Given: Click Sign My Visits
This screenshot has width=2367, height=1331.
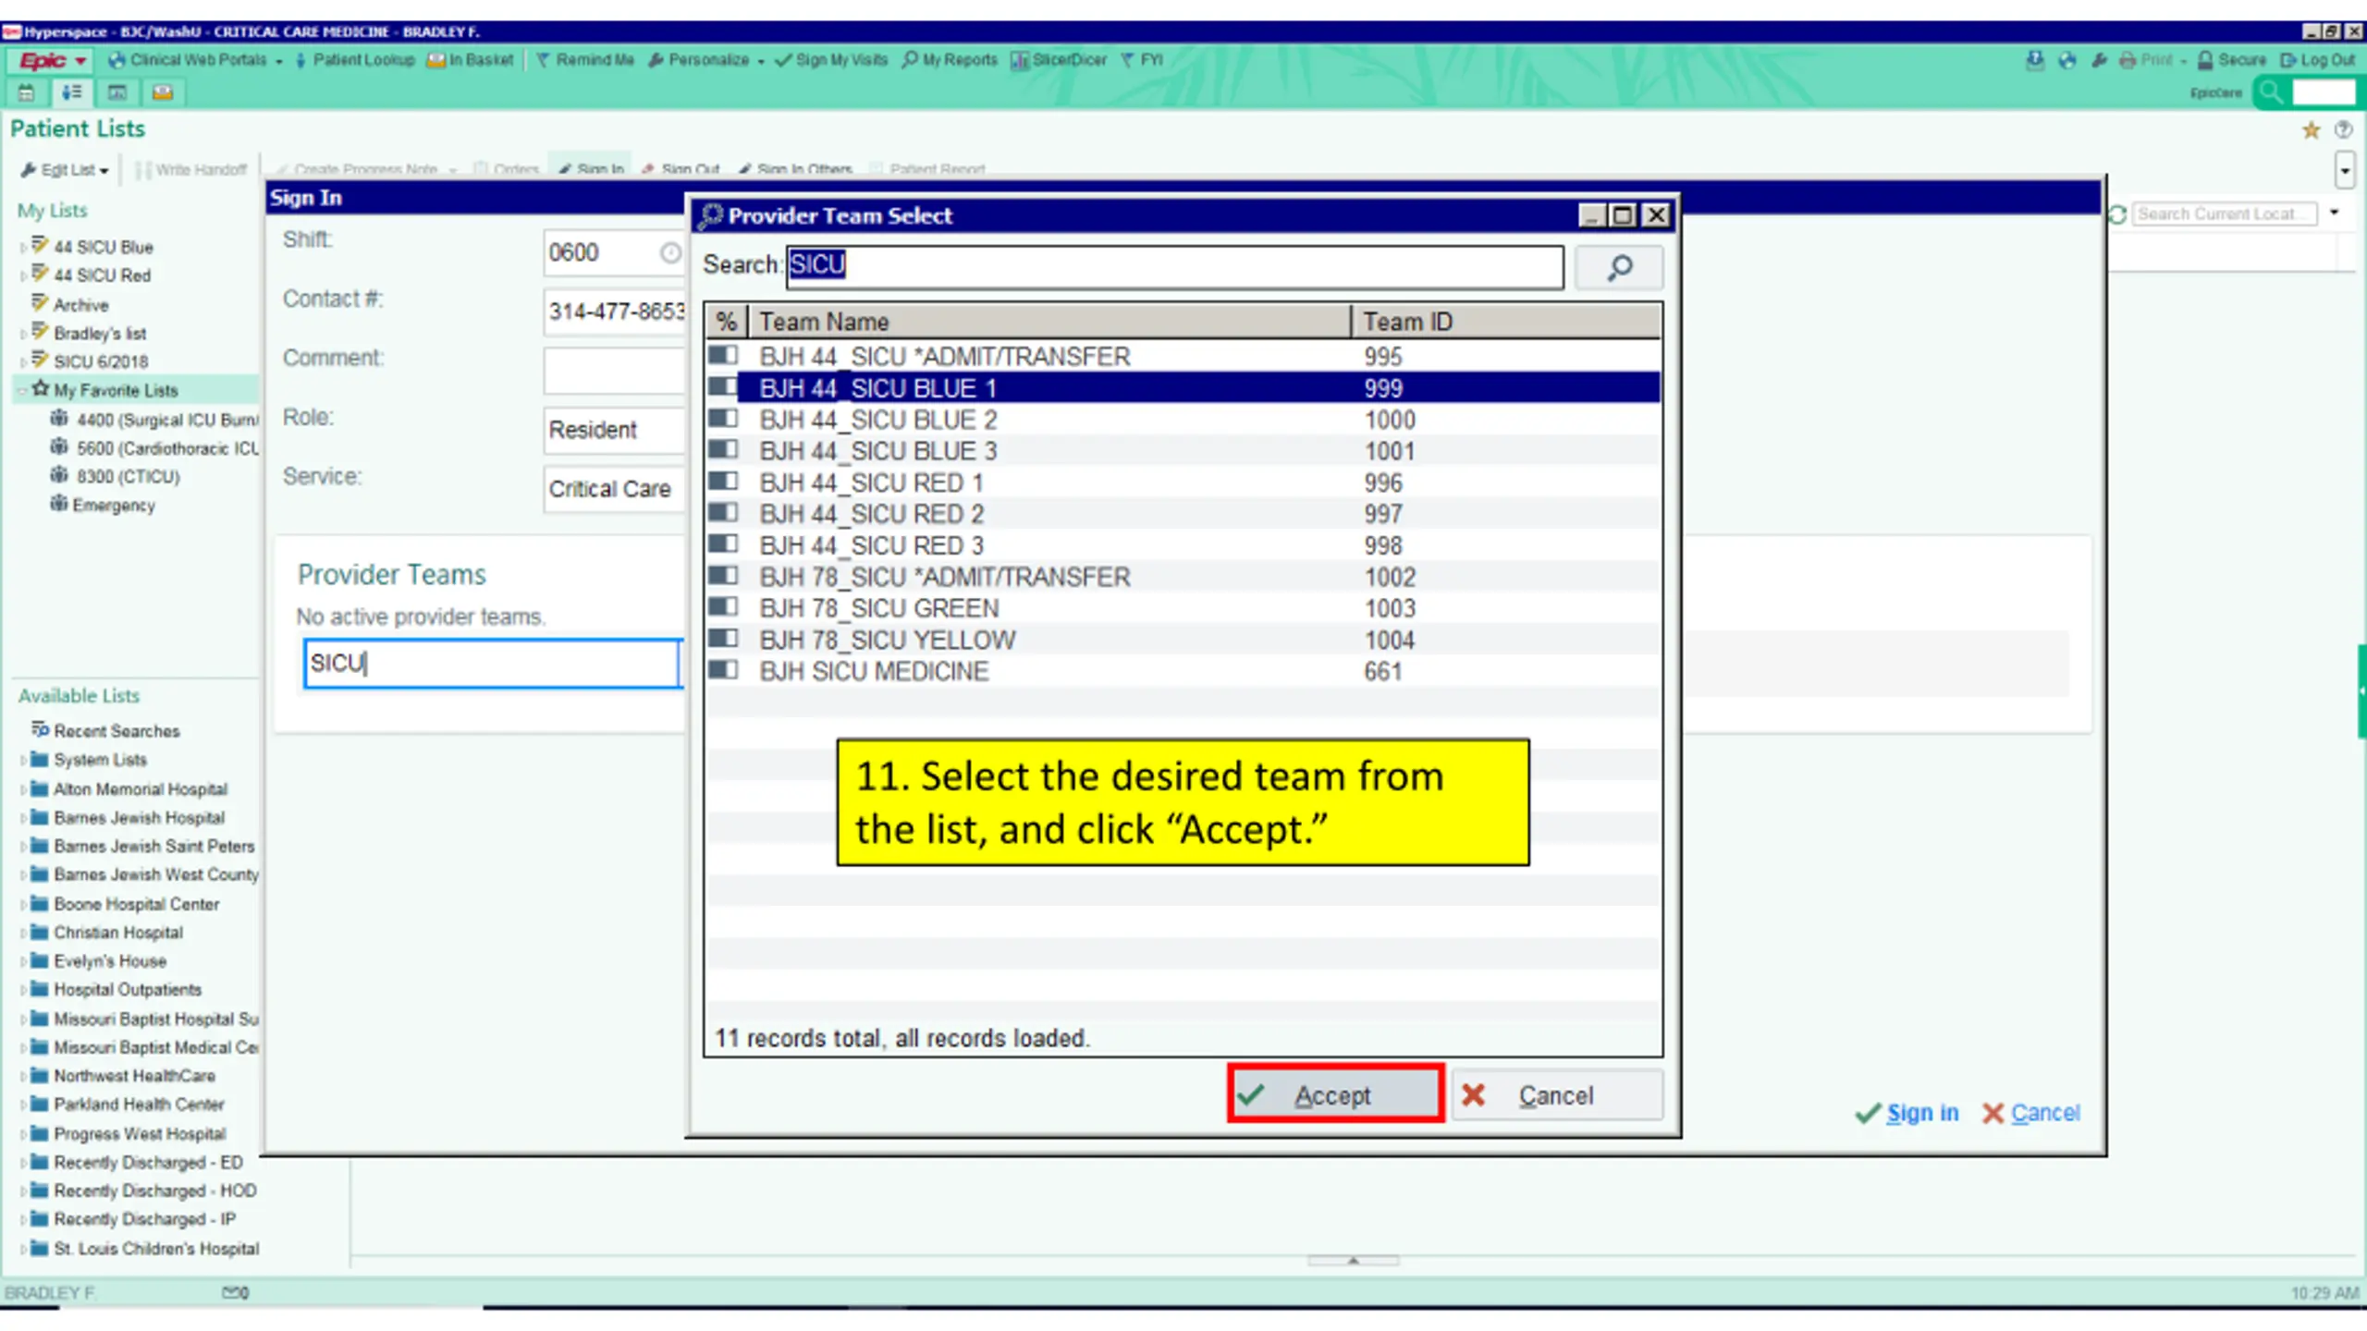Looking at the screenshot, I should coord(831,60).
